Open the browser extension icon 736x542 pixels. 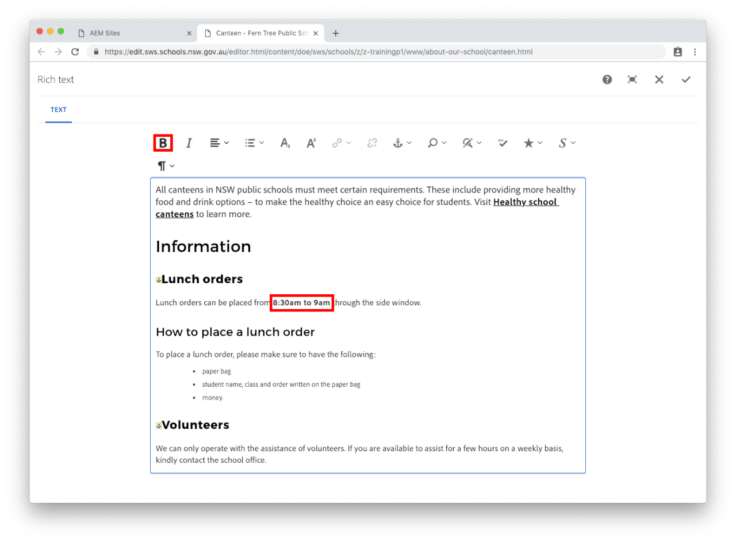pyautogui.click(x=678, y=52)
